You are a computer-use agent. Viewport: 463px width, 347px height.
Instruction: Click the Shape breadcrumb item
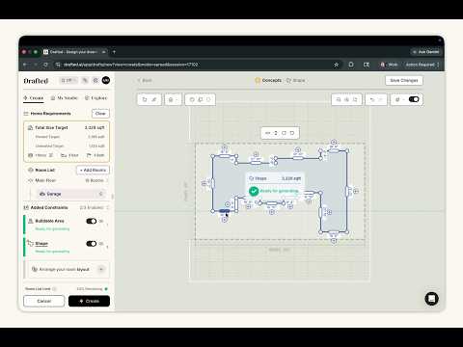click(x=296, y=80)
